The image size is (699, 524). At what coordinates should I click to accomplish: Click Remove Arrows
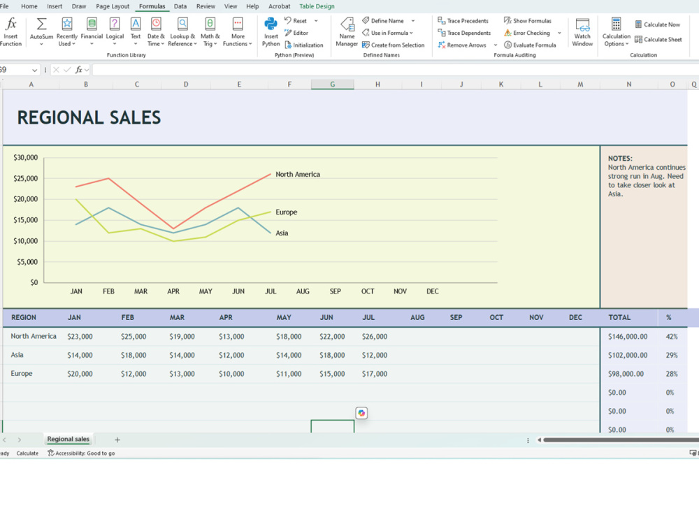pyautogui.click(x=462, y=45)
